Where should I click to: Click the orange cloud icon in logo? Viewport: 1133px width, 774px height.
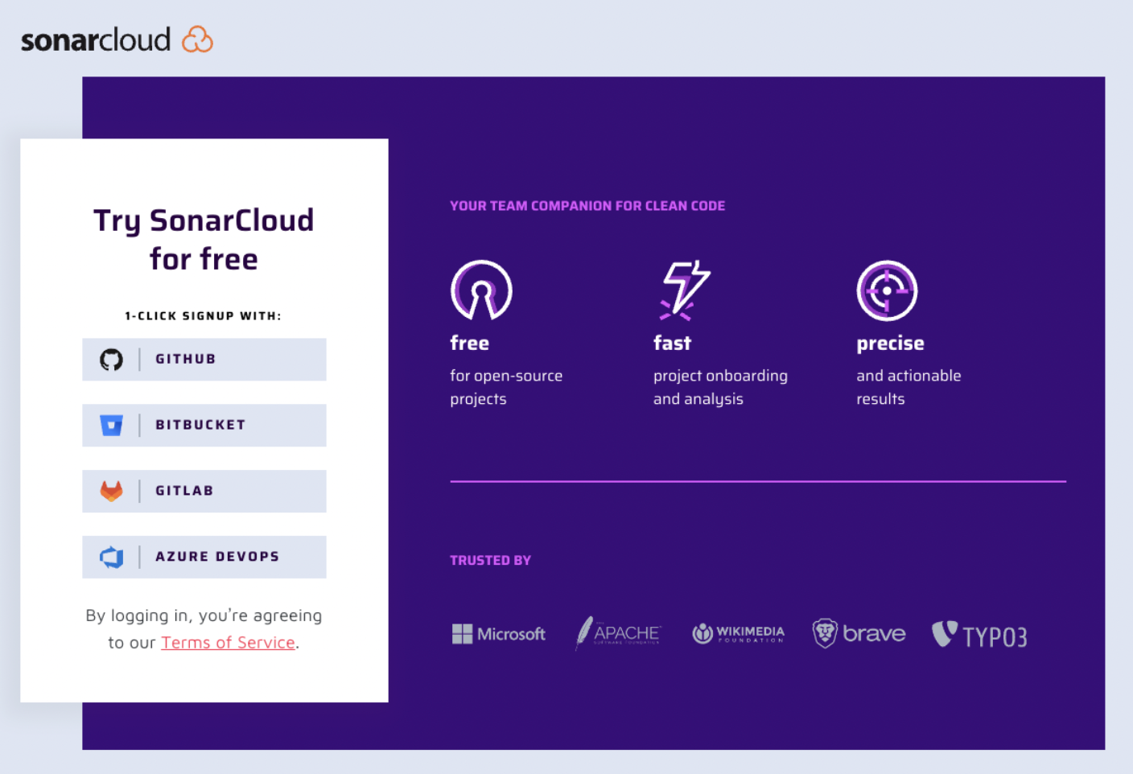tap(197, 39)
